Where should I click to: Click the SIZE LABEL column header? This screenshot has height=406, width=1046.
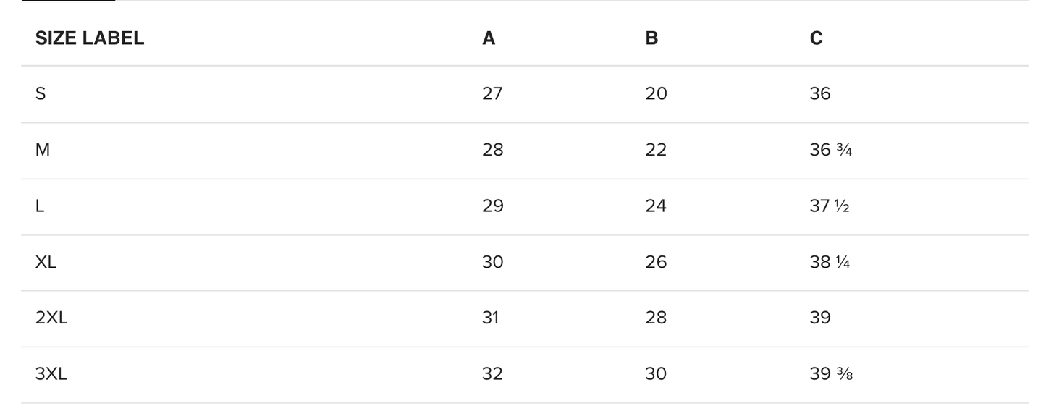pos(90,38)
